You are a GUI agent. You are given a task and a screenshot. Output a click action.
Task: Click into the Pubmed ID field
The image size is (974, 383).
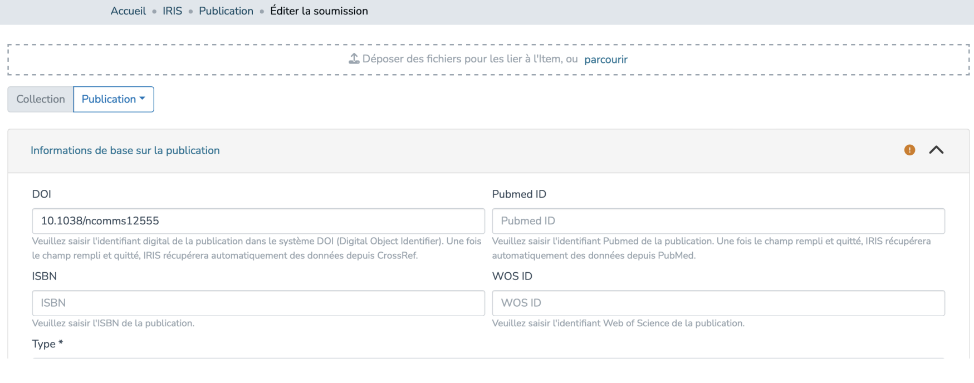(718, 221)
